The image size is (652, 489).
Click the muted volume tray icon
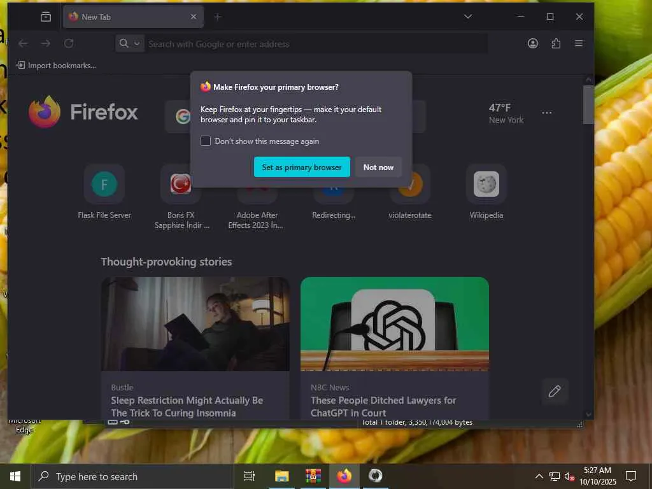(569, 476)
